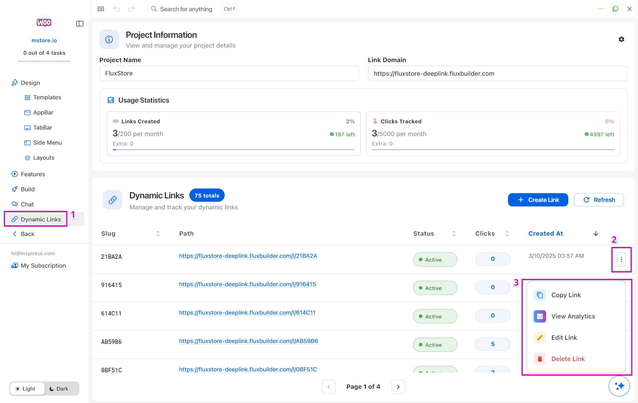Open three-dot menu for slug 21BA2A

click(621, 260)
